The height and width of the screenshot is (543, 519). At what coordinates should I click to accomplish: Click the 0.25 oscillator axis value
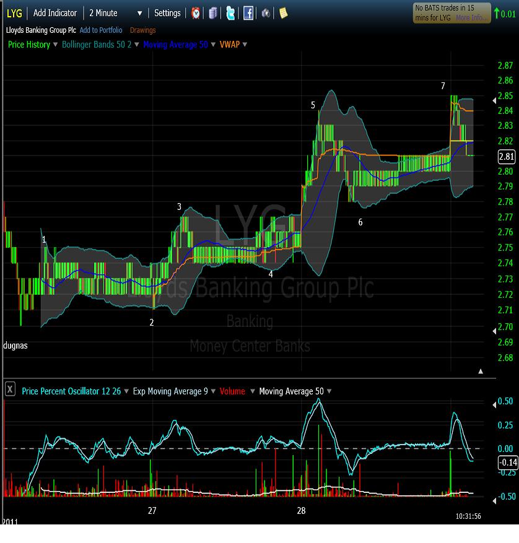[505, 425]
